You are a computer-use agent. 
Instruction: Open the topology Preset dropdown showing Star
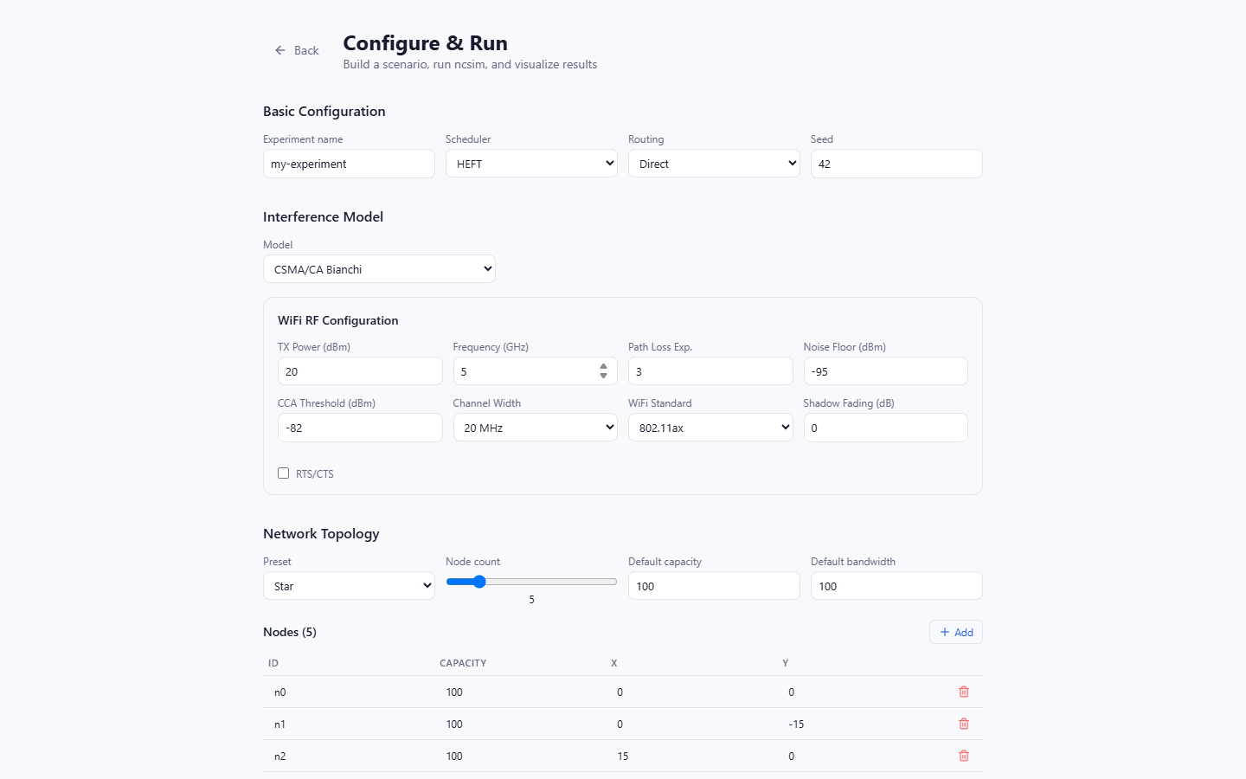click(349, 586)
